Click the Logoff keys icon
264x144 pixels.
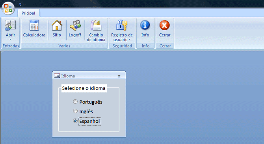coord(75,25)
